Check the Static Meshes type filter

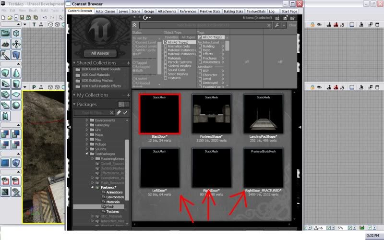point(166,74)
